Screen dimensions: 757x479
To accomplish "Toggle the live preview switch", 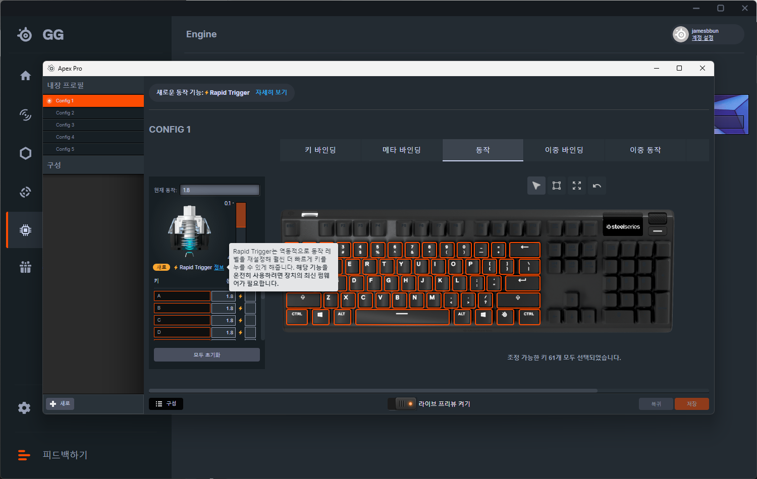I will click(402, 404).
